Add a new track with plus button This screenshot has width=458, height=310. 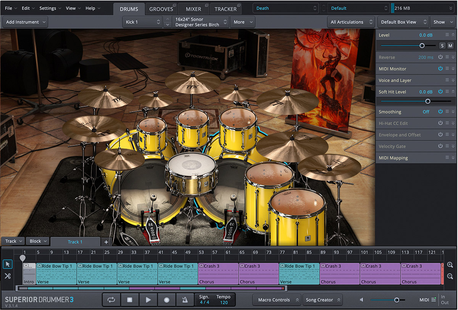click(x=106, y=242)
